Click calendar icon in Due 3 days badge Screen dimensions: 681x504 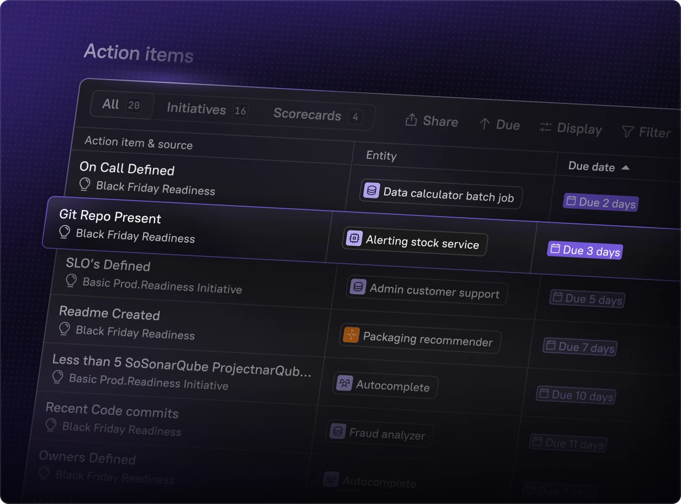pos(554,249)
